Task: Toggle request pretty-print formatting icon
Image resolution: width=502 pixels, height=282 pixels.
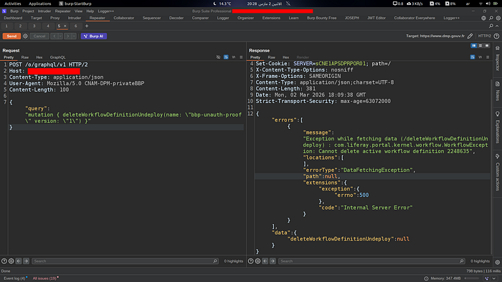Action: pyautogui.click(x=226, y=57)
